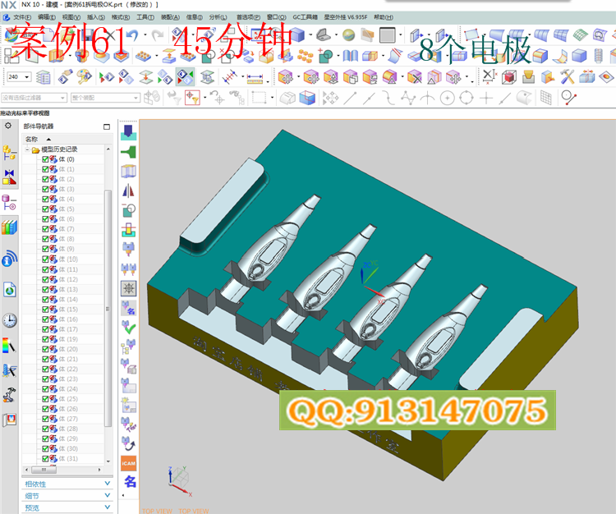Image resolution: width=616 pixels, height=514 pixels.
Task: Open the 插入(S) menu
Action: 96,17
